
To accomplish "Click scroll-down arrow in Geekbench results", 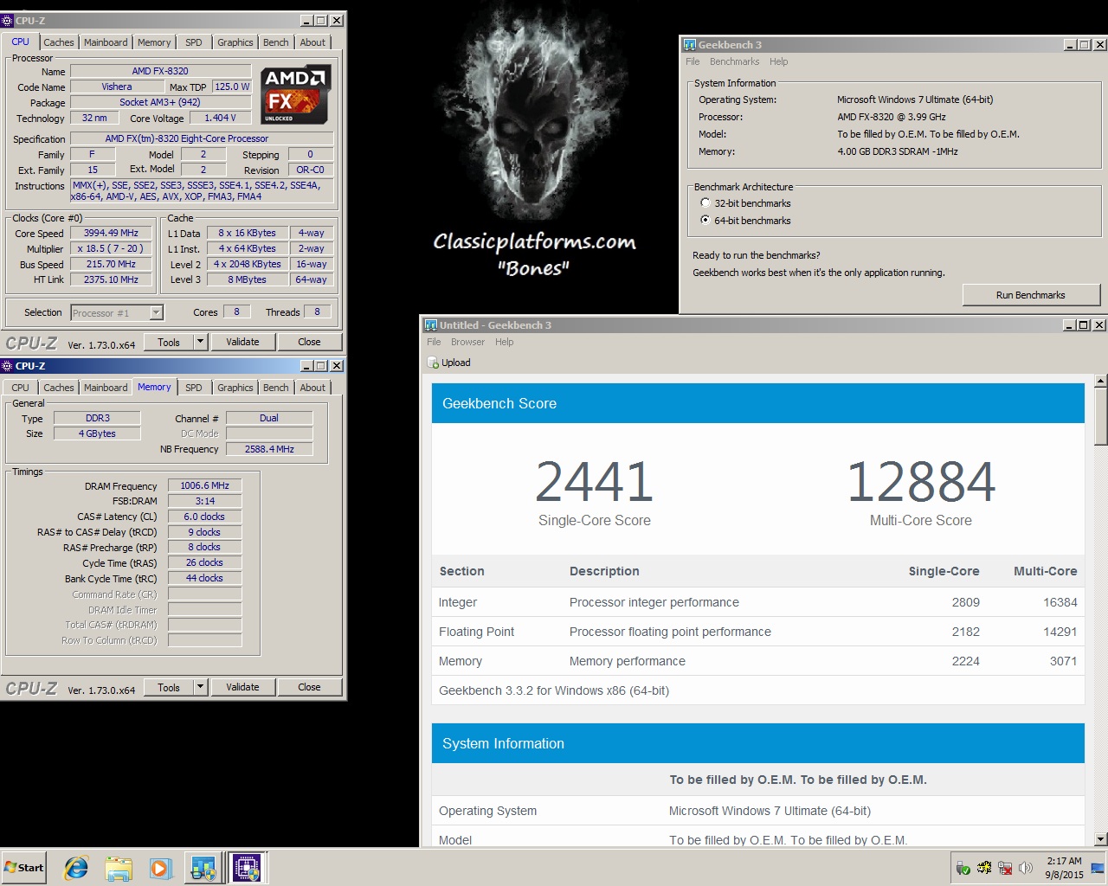I will (x=1101, y=839).
